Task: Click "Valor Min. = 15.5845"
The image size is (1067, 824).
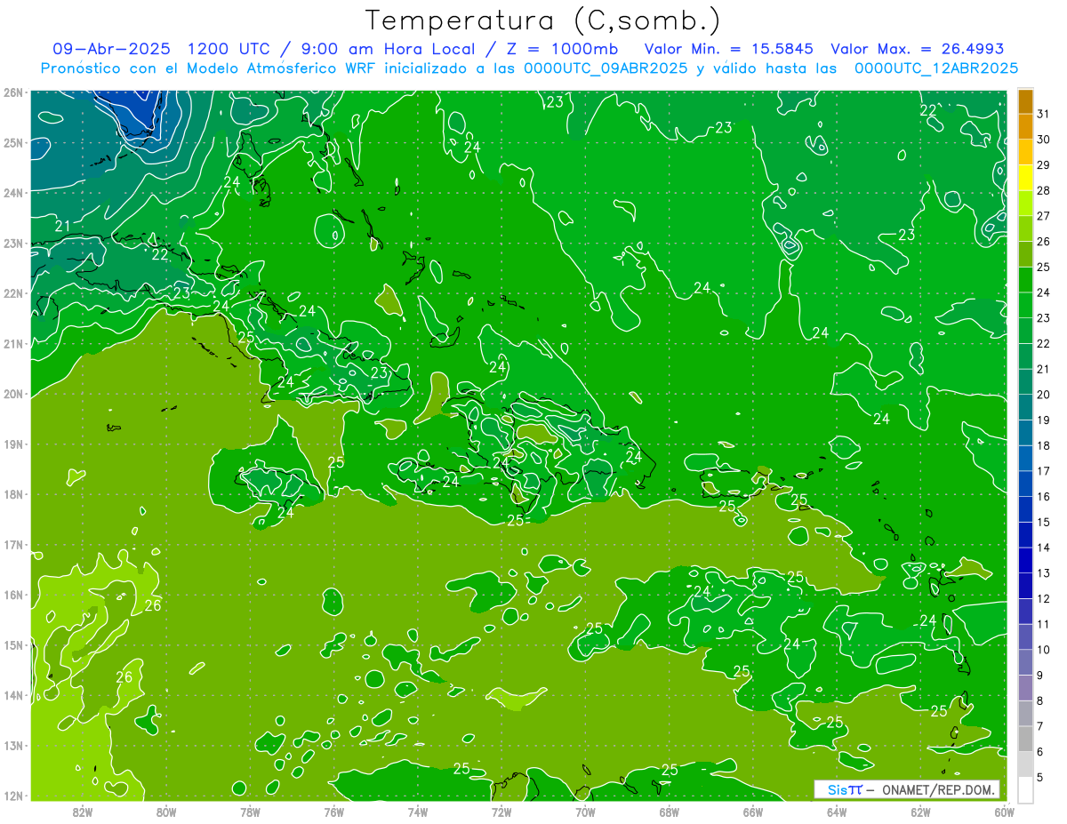Action: [729, 49]
